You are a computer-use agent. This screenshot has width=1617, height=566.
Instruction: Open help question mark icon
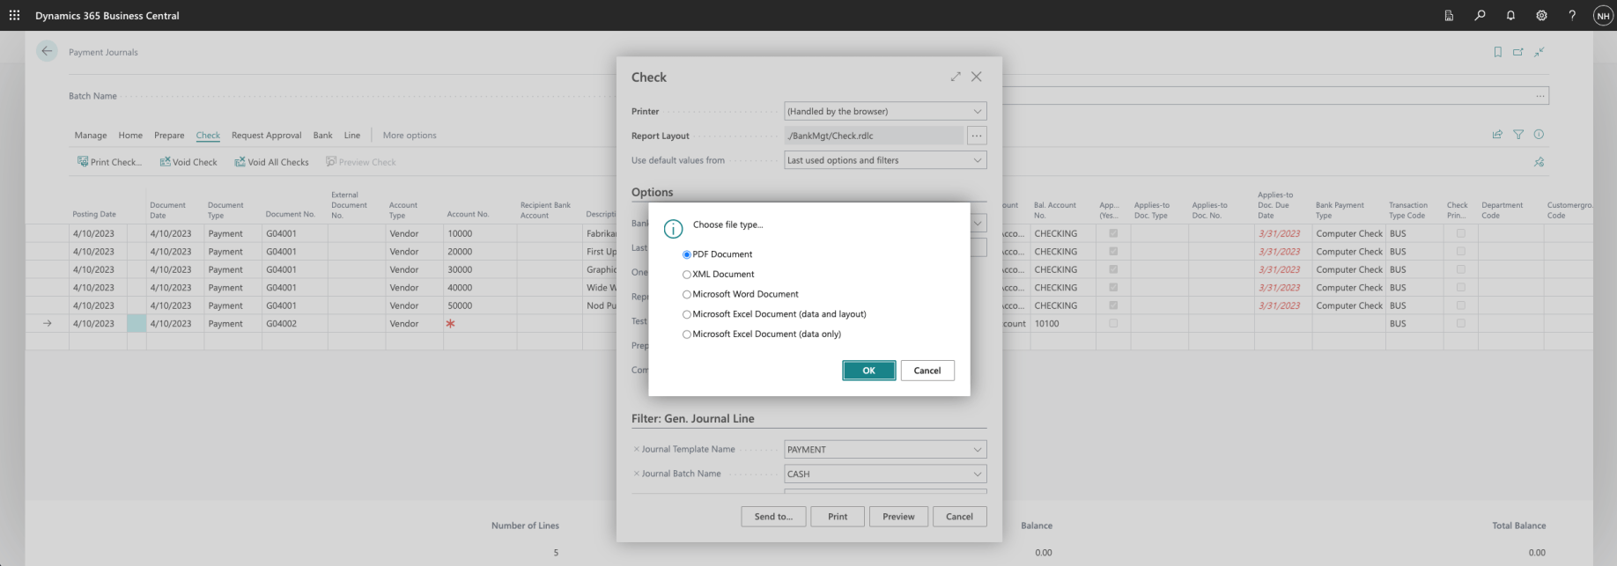tap(1572, 15)
